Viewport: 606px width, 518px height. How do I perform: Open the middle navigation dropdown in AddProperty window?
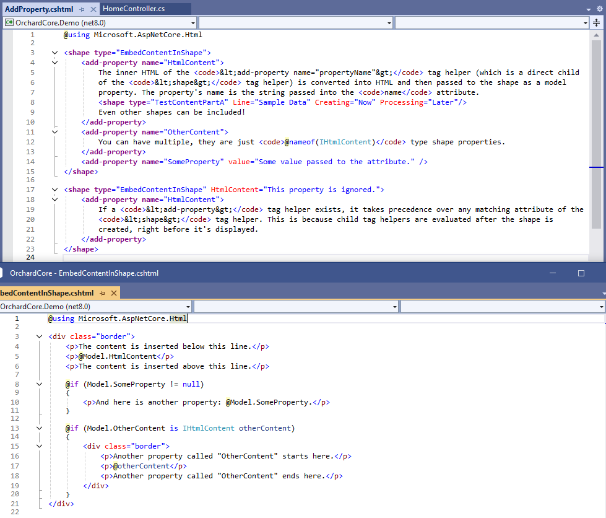pyautogui.click(x=296, y=23)
